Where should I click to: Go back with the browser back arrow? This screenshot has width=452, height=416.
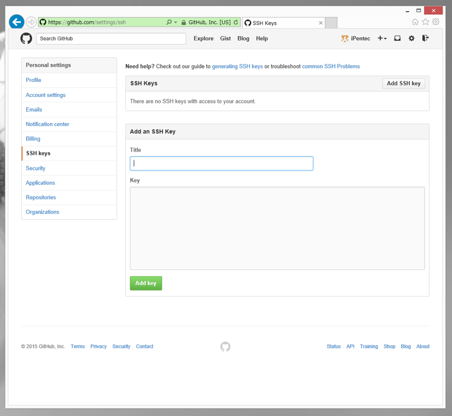coord(17,22)
